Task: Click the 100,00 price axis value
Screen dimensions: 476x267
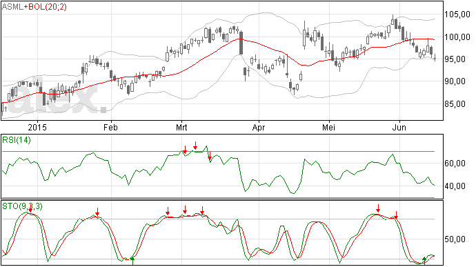Action: [457, 37]
